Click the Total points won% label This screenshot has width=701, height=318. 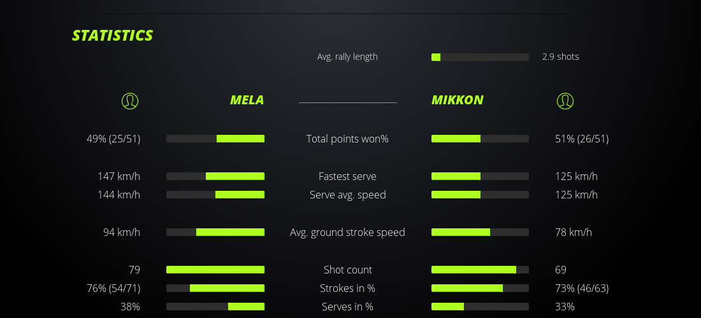click(347, 139)
